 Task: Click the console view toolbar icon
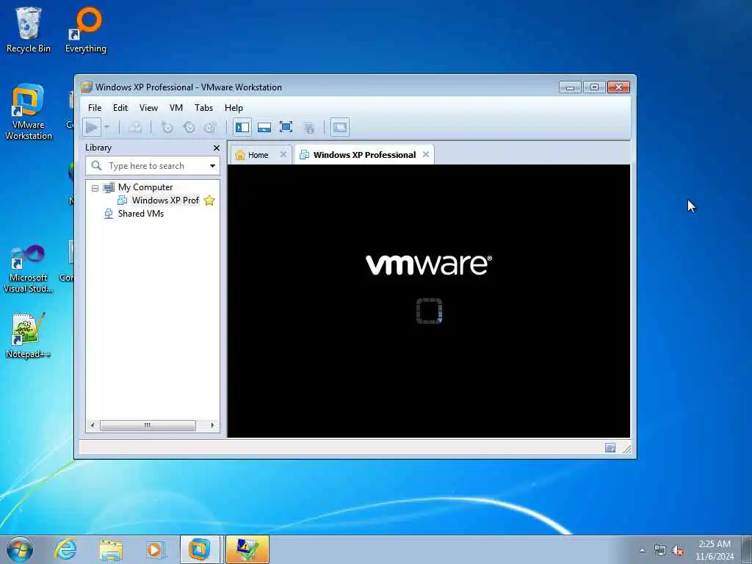point(339,127)
